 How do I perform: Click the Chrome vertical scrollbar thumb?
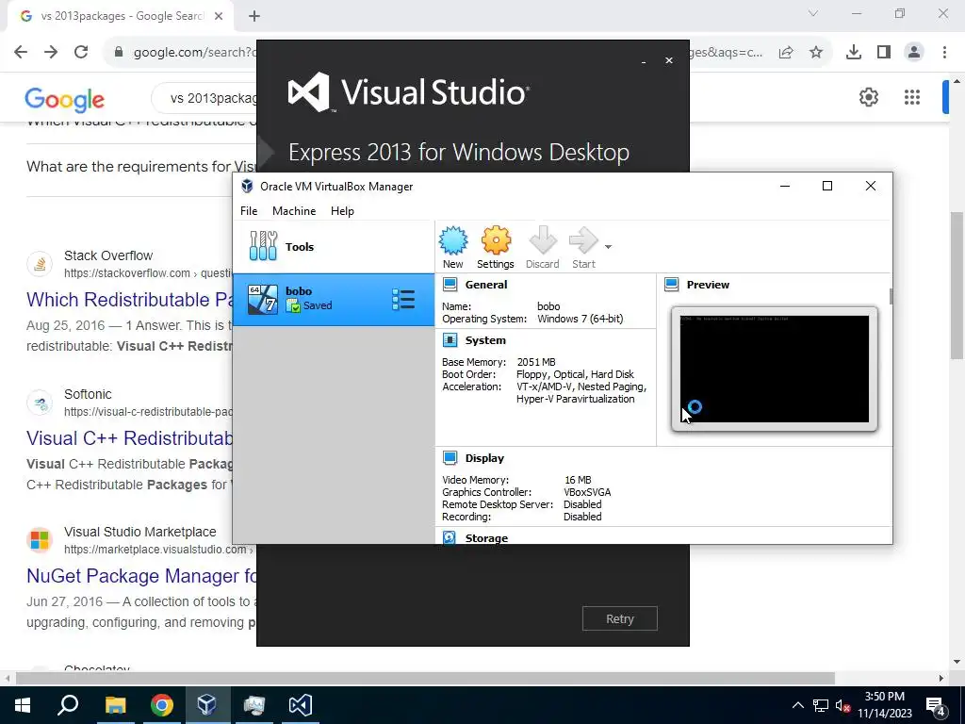[957, 285]
